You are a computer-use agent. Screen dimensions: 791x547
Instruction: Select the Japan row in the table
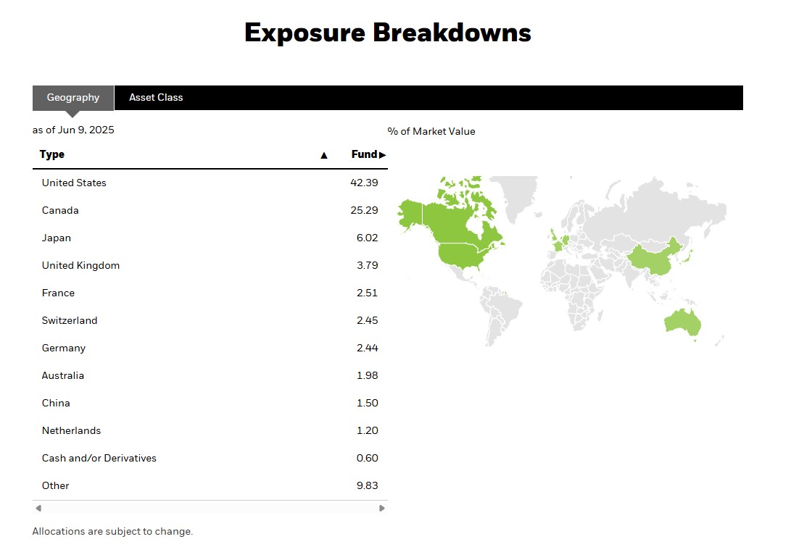click(x=57, y=238)
